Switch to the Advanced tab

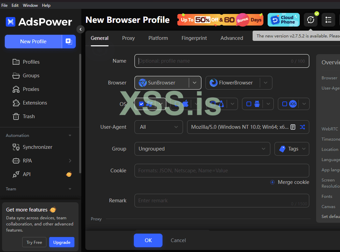coord(232,38)
